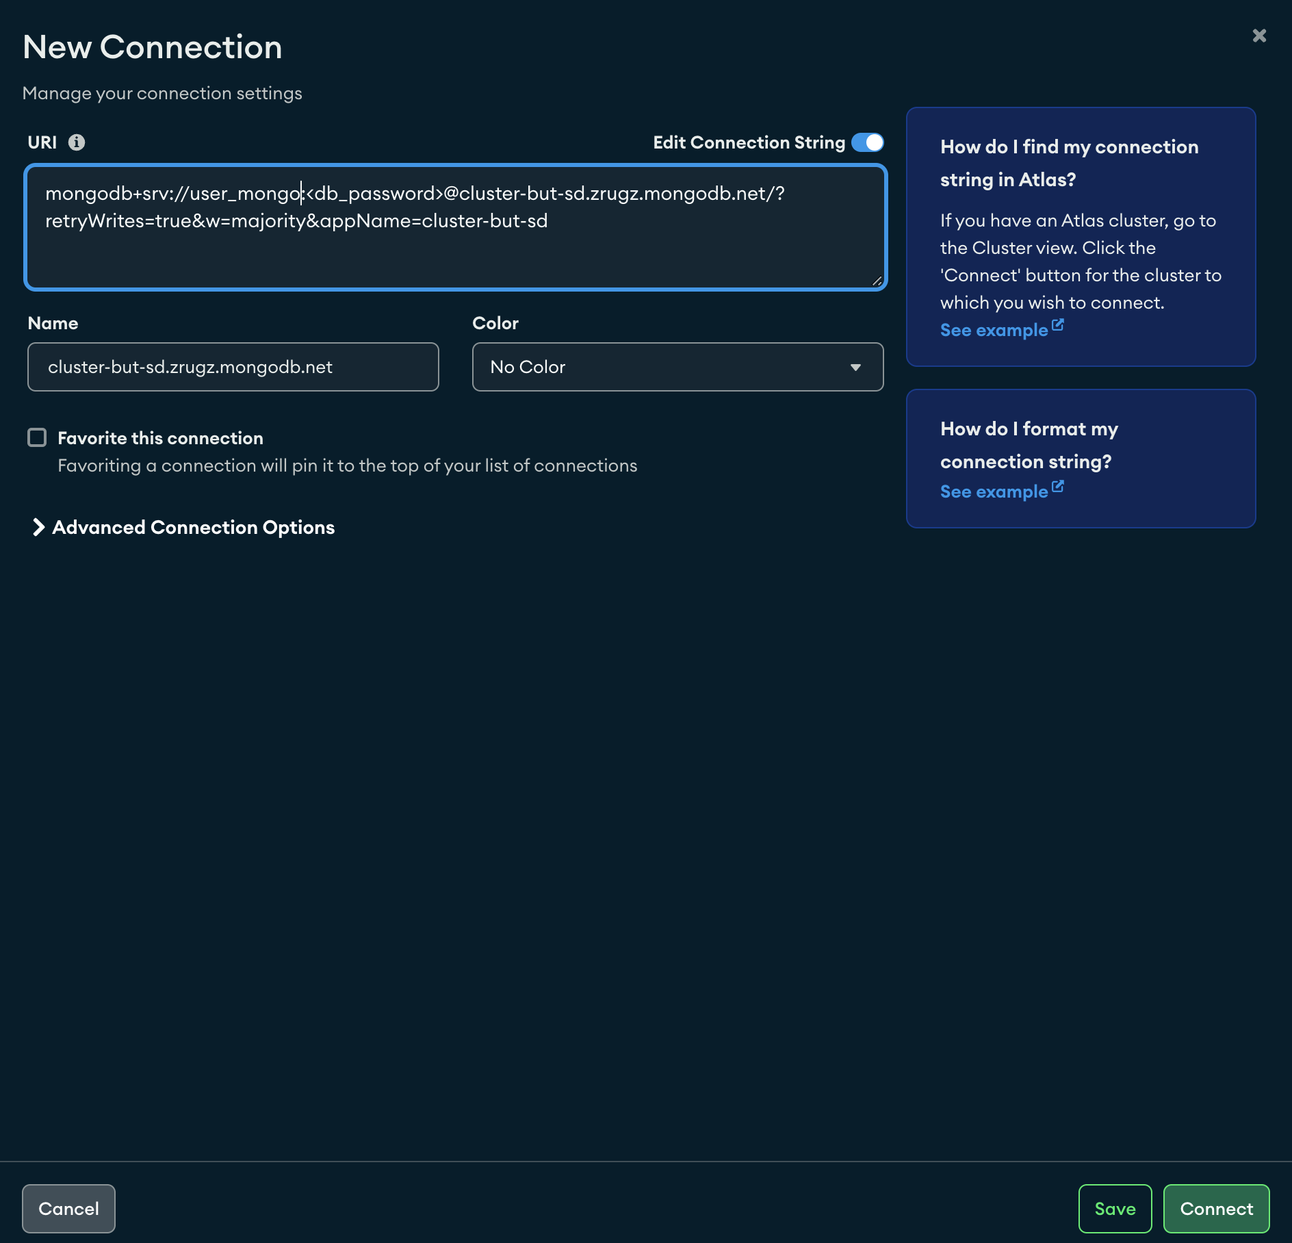This screenshot has width=1292, height=1243.
Task: Click external-link icon in format connection string card
Action: 1058,487
